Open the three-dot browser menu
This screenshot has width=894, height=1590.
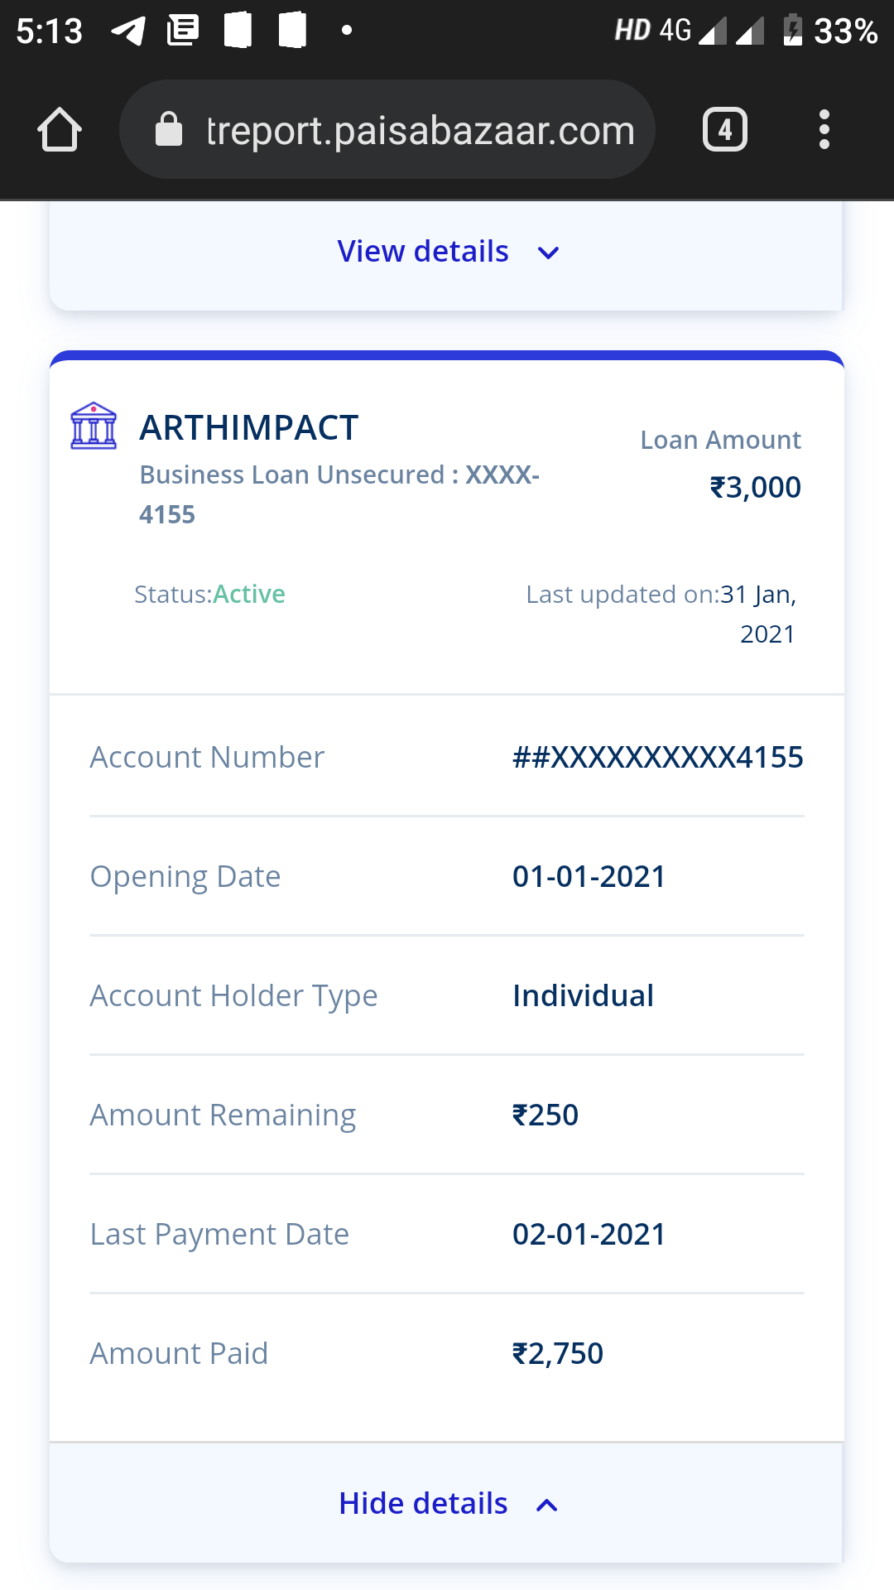[824, 130]
